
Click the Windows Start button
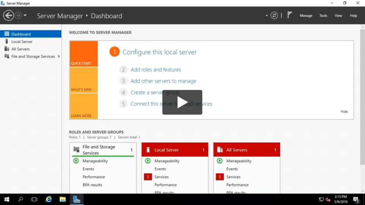pos(7,199)
